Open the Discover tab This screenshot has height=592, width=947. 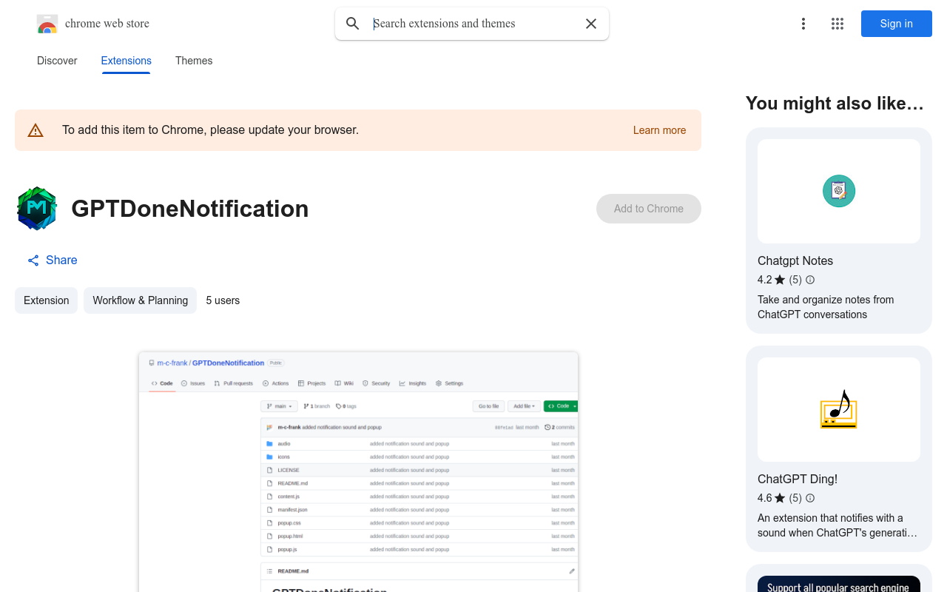[57, 61]
